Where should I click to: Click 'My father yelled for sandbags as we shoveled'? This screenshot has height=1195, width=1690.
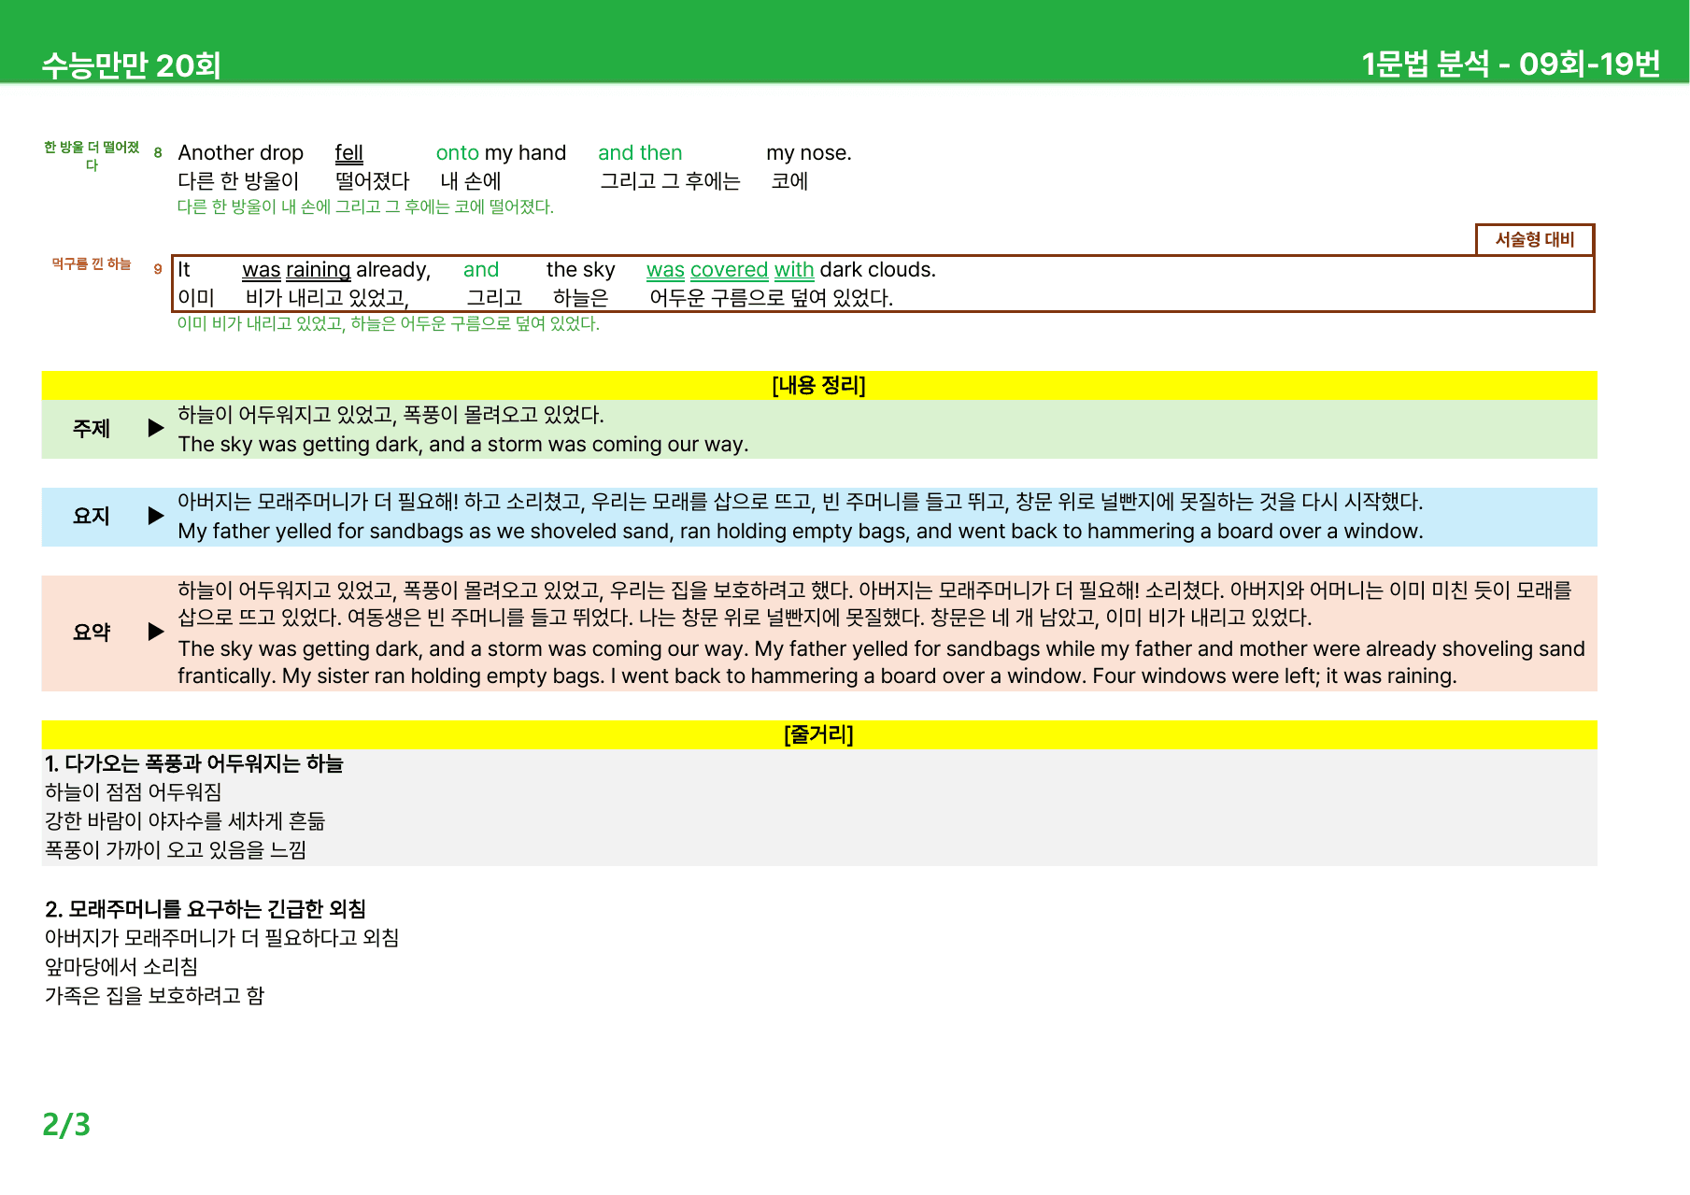coord(424,531)
